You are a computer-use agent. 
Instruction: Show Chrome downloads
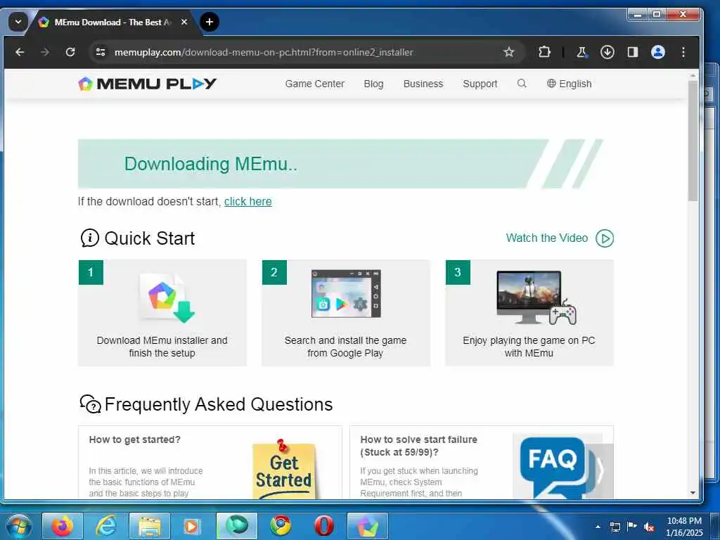tap(607, 52)
